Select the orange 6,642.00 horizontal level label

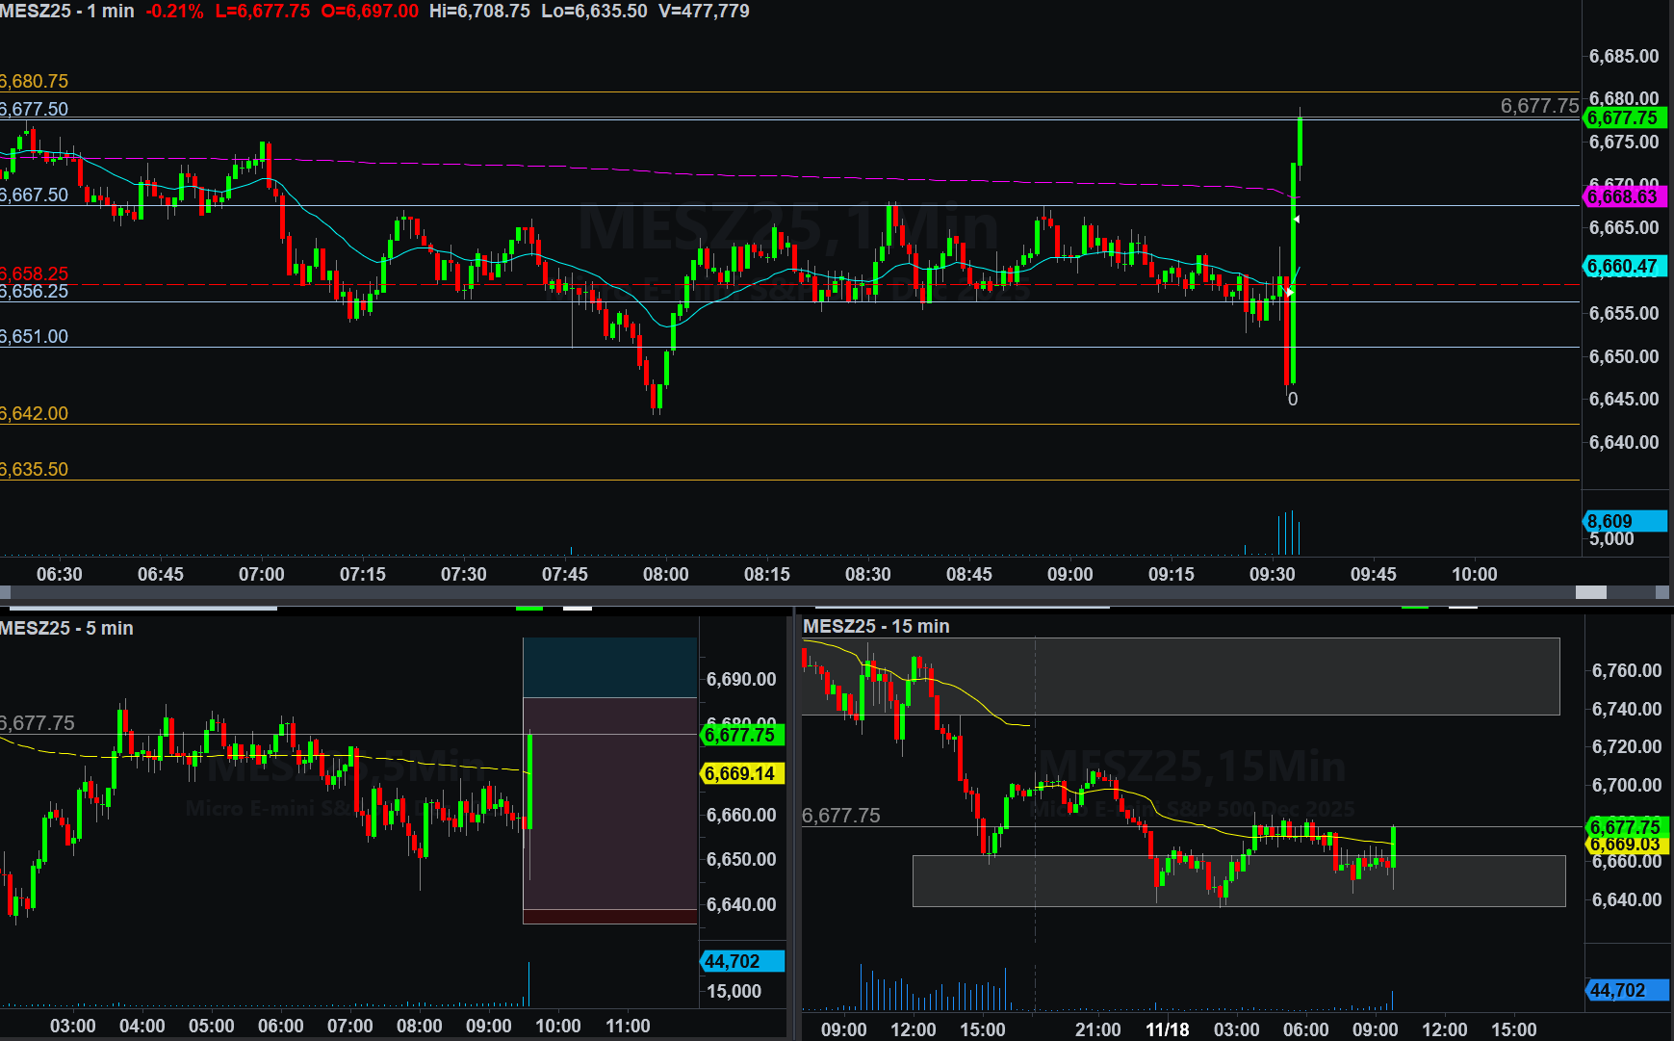pyautogui.click(x=35, y=413)
